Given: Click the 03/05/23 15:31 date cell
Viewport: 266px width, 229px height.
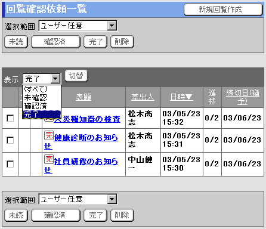Looking at the screenshot, I should [182, 140].
